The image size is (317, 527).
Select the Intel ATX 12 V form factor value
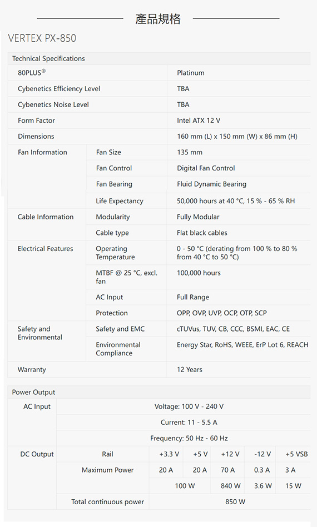tap(199, 121)
